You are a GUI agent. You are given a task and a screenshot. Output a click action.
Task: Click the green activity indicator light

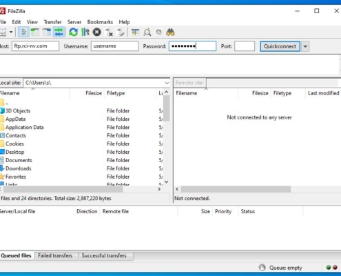point(329,267)
